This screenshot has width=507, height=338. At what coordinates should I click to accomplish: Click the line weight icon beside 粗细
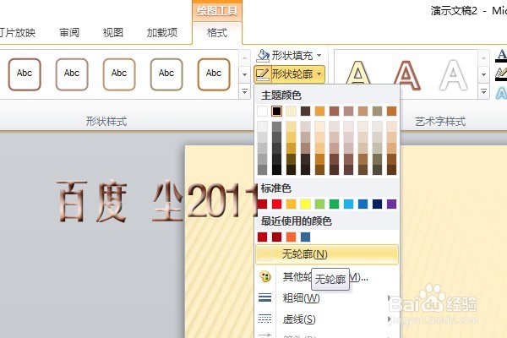(264, 297)
